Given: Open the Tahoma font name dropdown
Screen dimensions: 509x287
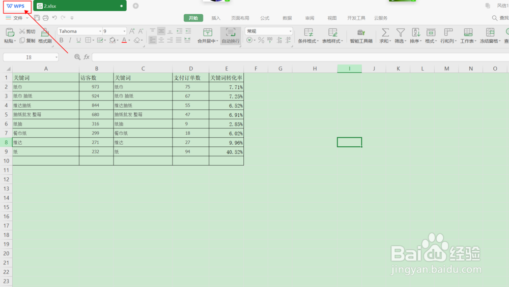Looking at the screenshot, I should [100, 31].
